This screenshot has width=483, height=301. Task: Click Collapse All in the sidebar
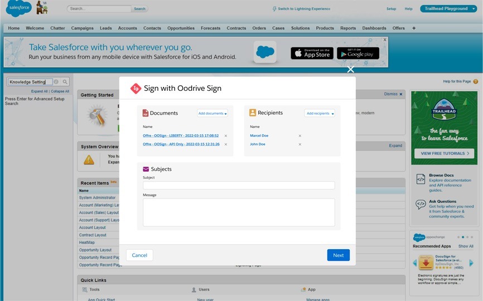[60, 91]
